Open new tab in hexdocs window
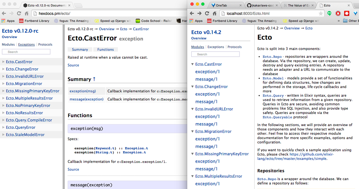This screenshot has height=189, width=359. [x=78, y=5]
